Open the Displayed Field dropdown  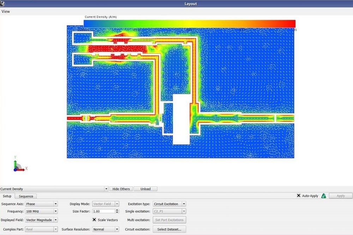[56, 220]
